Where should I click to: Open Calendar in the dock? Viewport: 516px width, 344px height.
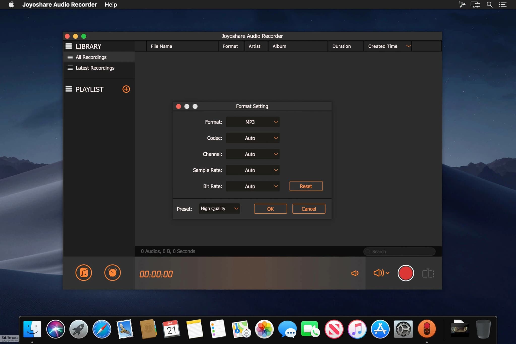[171, 329]
